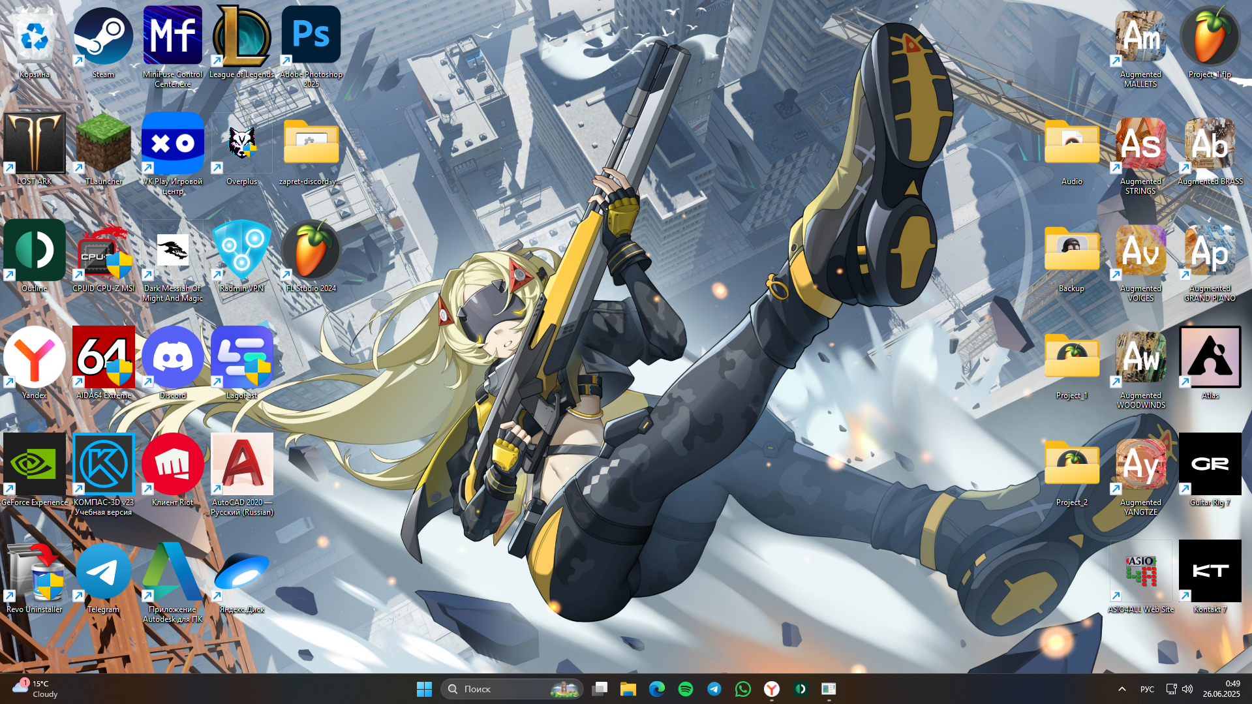The height and width of the screenshot is (704, 1252).
Task: Select the Корзина recycle bin desktop icon
Action: point(35,42)
